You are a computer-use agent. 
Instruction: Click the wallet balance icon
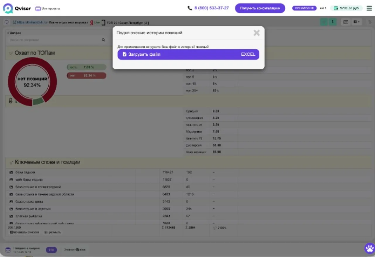(336, 8)
